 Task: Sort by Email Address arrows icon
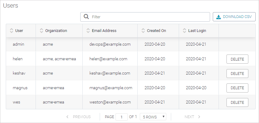(88, 31)
